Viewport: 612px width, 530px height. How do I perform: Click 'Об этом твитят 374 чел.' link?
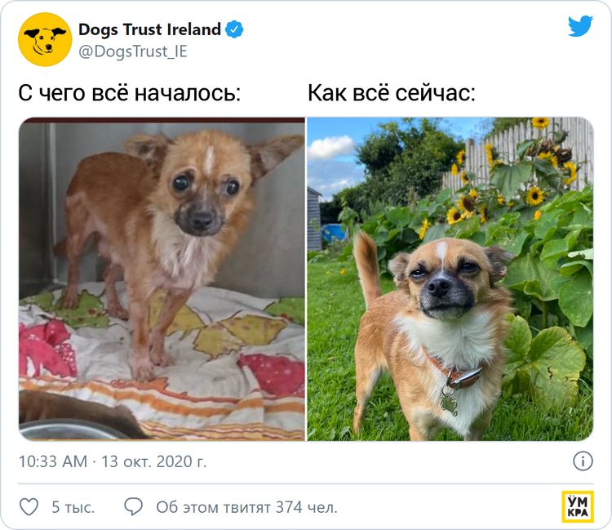point(246,507)
